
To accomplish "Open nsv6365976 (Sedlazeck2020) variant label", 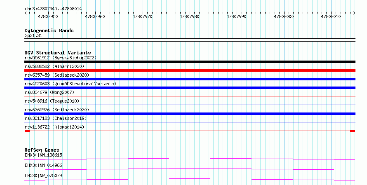I will [57, 110].
